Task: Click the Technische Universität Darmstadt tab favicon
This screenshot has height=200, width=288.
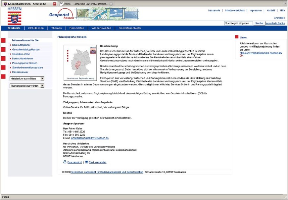Action: [62, 4]
